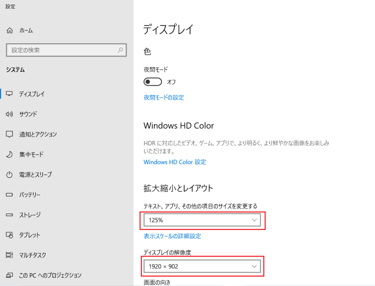Viewport: 375px width, 286px height.
Task: Open the Windows HD Color 設定 link
Action: (175, 162)
